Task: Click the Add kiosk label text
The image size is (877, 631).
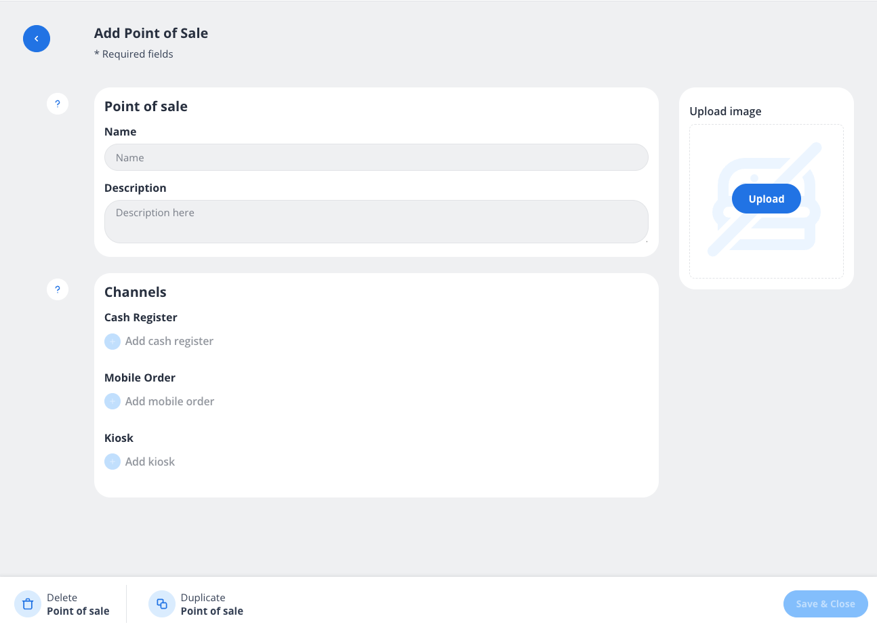Action: coord(150,461)
